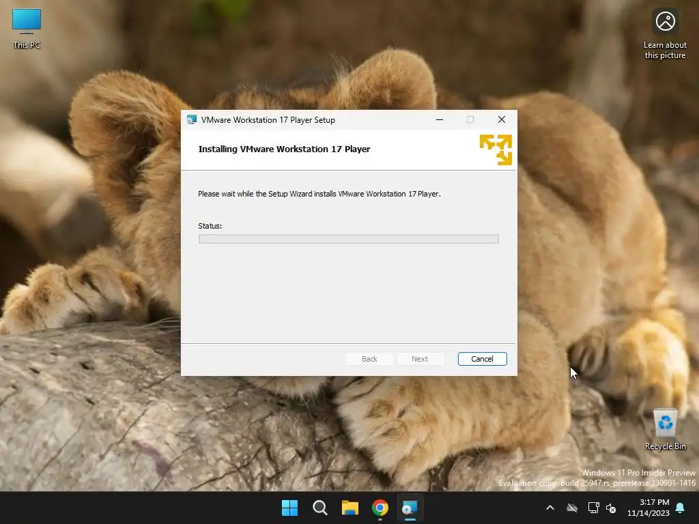Image resolution: width=699 pixels, height=524 pixels.
Task: Select the This PC desktop icon
Action: (x=27, y=29)
